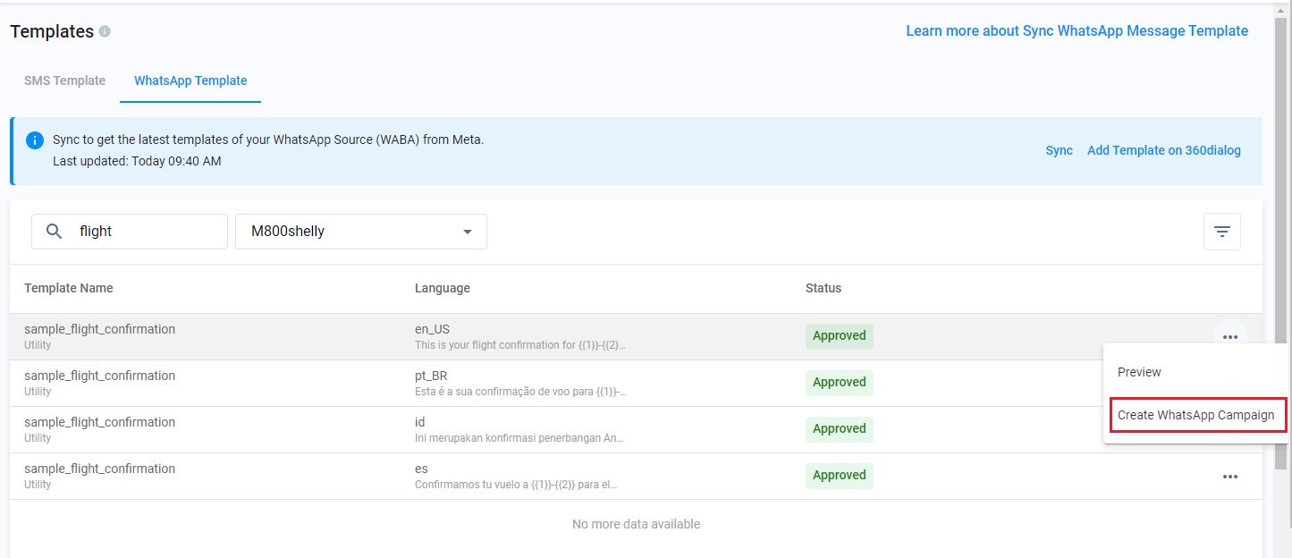Click the Sync link
This screenshot has height=558, width=1292.
(1059, 150)
